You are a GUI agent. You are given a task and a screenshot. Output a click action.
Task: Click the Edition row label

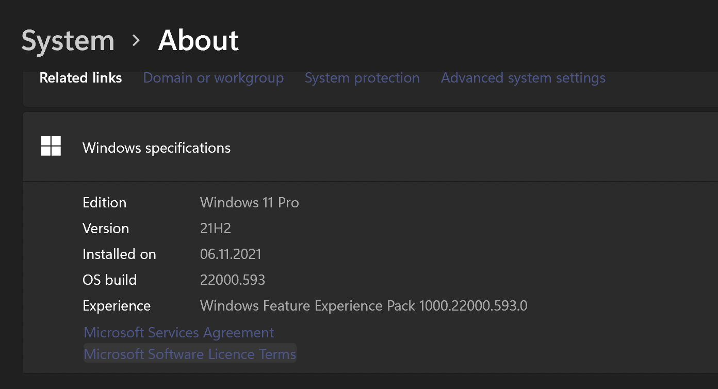tap(104, 203)
